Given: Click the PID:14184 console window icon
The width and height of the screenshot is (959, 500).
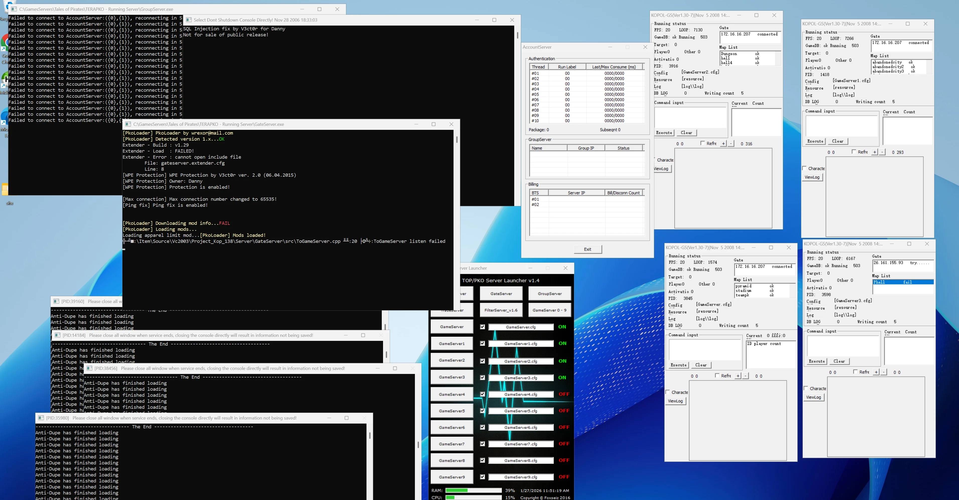Looking at the screenshot, I should (x=57, y=335).
